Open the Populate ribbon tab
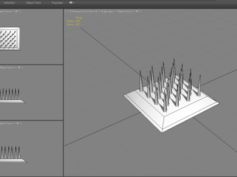This screenshot has width=237, height=177. (x=57, y=2)
